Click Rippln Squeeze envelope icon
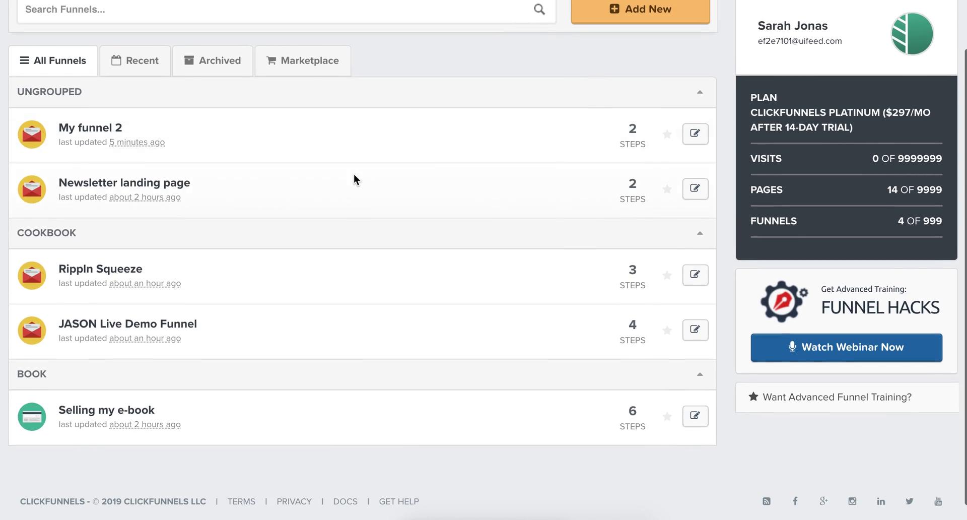Viewport: 967px width, 520px height. pos(32,275)
